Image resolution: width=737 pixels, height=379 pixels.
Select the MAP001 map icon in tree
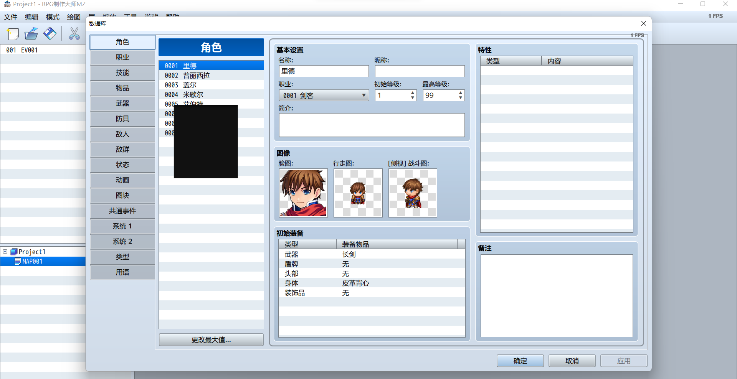[18, 261]
